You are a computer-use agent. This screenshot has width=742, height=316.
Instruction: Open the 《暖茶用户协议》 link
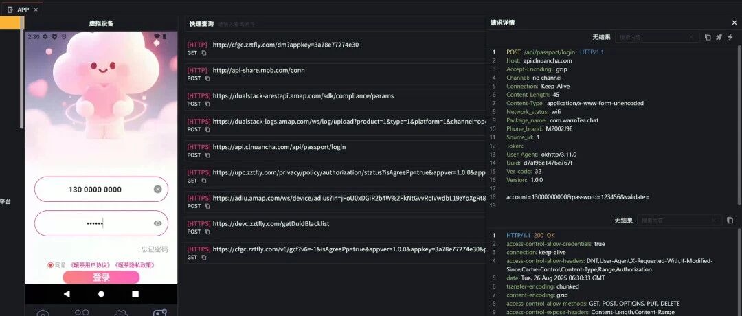point(91,265)
